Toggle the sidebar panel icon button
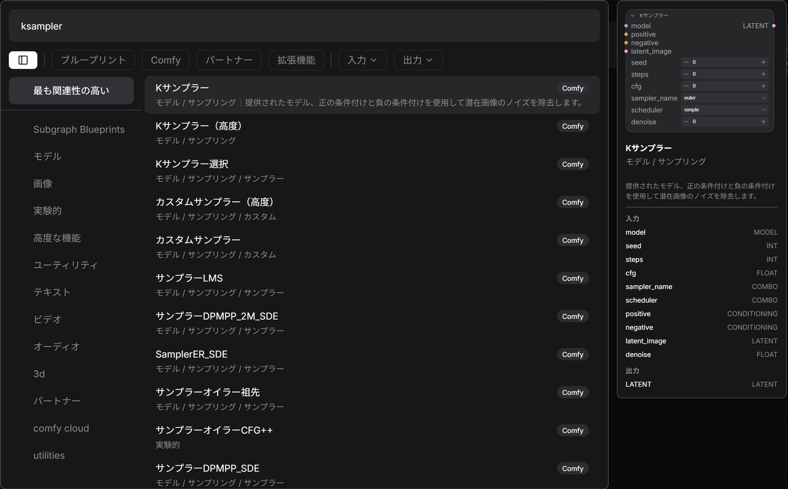This screenshot has width=788, height=489. (x=23, y=60)
